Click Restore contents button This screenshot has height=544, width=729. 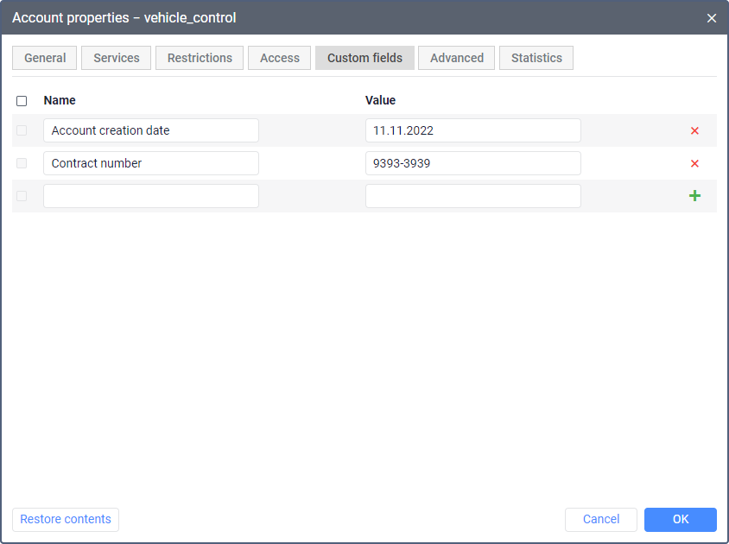coord(66,519)
